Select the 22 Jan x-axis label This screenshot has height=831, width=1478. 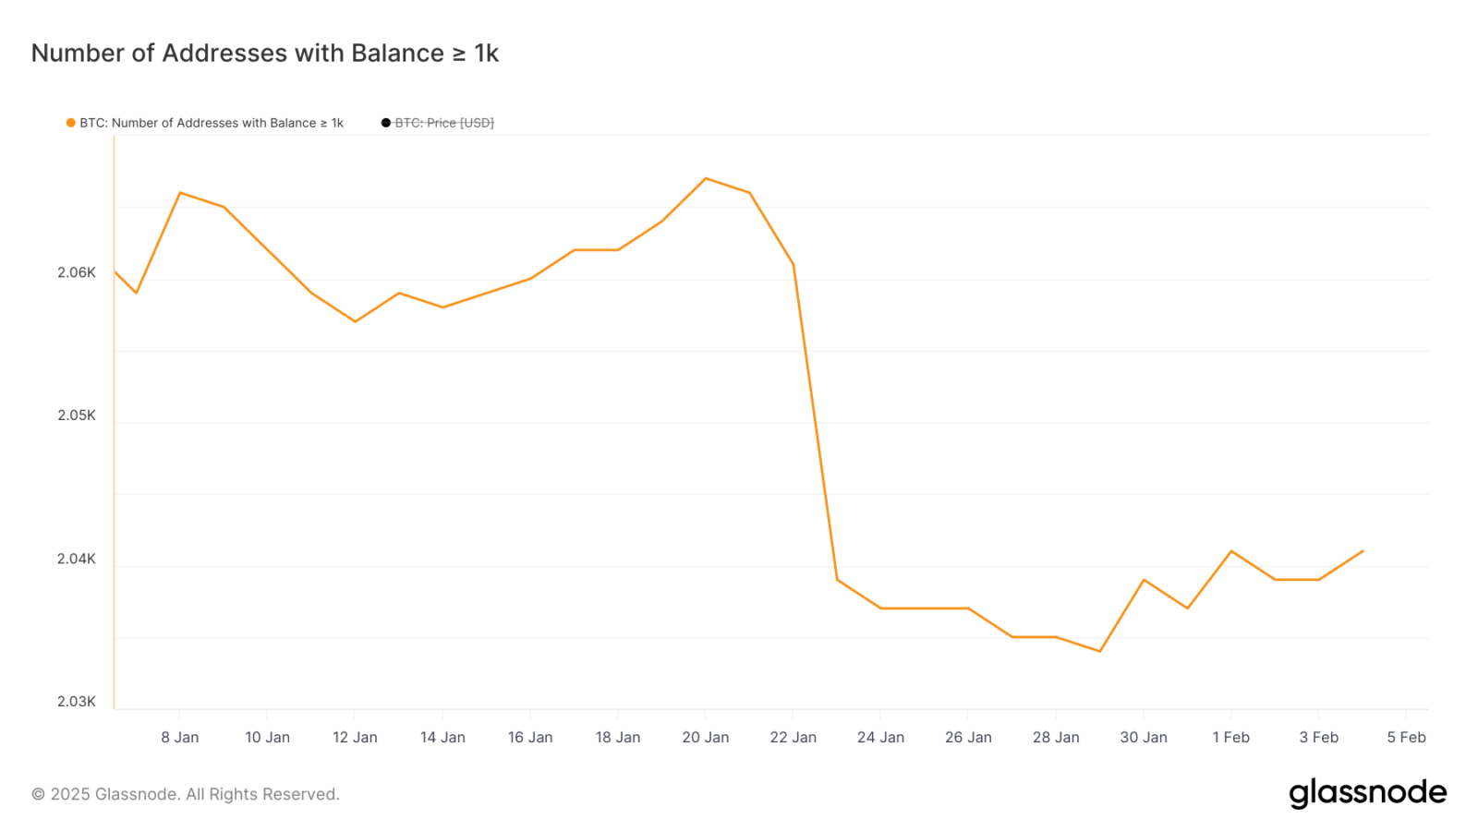[794, 737]
